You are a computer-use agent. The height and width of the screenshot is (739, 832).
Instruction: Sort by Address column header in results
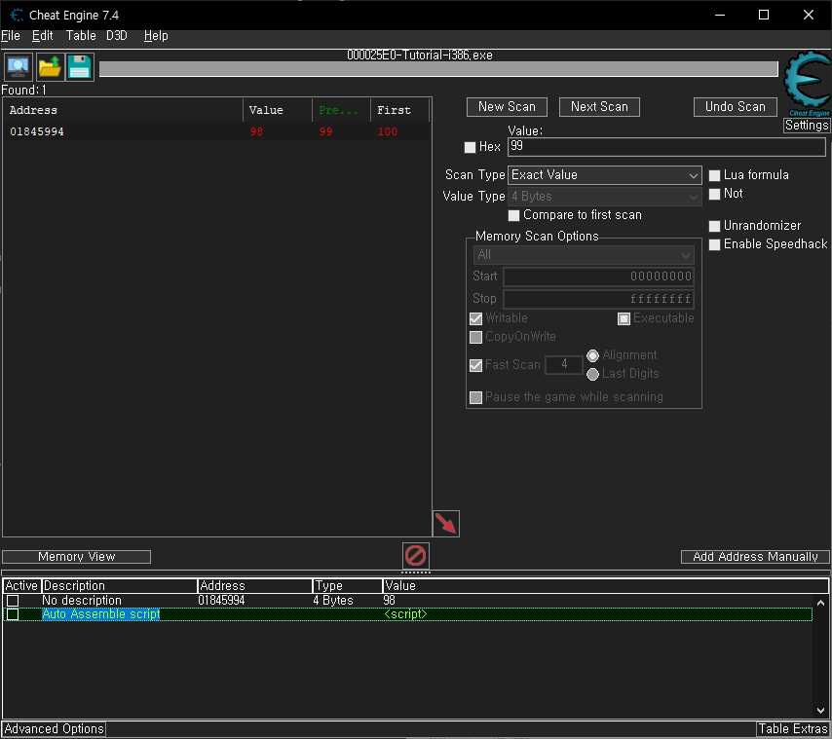(x=123, y=110)
